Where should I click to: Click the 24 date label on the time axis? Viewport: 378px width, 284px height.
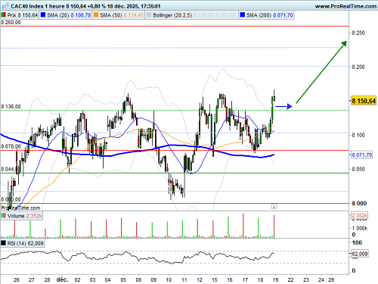(321, 279)
